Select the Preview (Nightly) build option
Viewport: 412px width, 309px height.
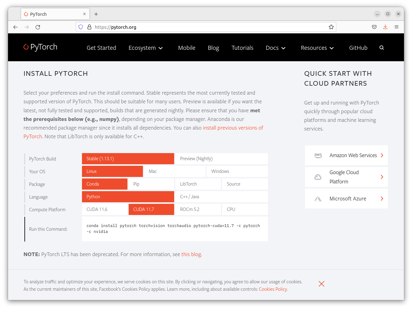tap(221, 159)
